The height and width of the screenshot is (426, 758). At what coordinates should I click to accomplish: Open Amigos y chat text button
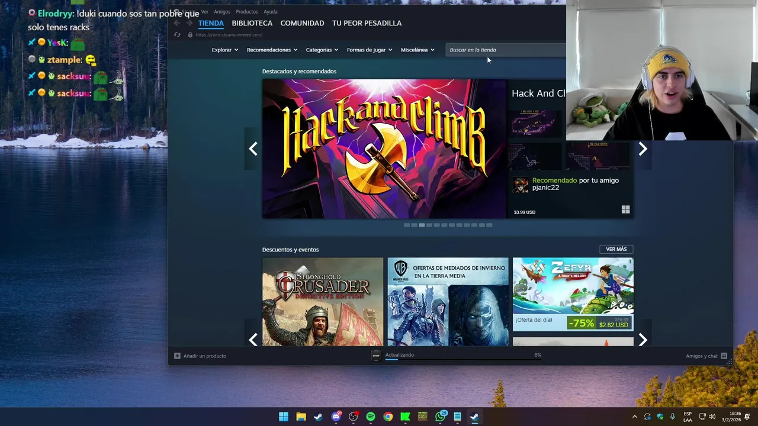[702, 356]
